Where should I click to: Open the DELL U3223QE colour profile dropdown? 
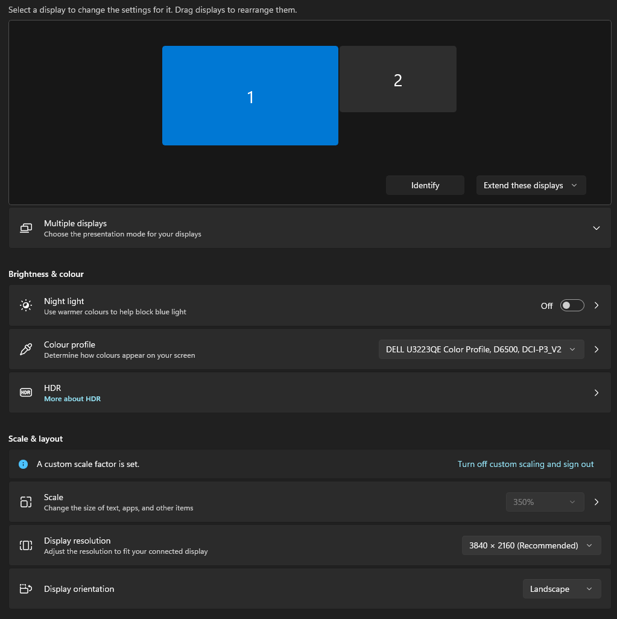coord(481,349)
